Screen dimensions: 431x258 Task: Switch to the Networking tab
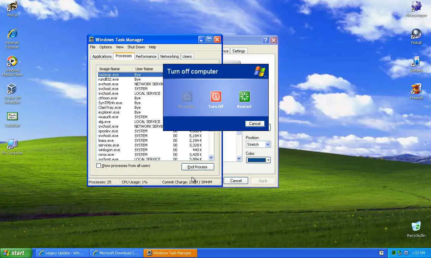pos(169,56)
